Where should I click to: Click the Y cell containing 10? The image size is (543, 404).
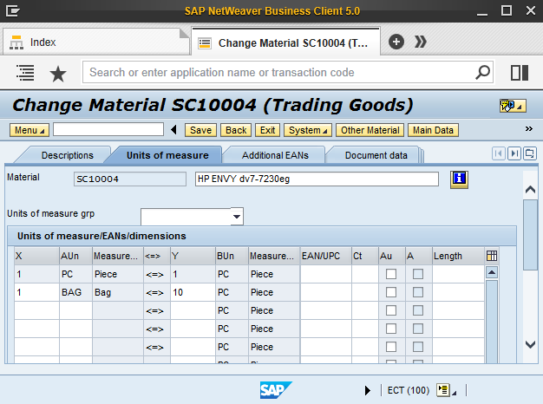[x=193, y=292]
